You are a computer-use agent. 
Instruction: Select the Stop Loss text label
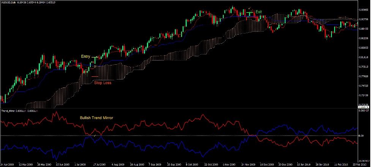[103, 83]
